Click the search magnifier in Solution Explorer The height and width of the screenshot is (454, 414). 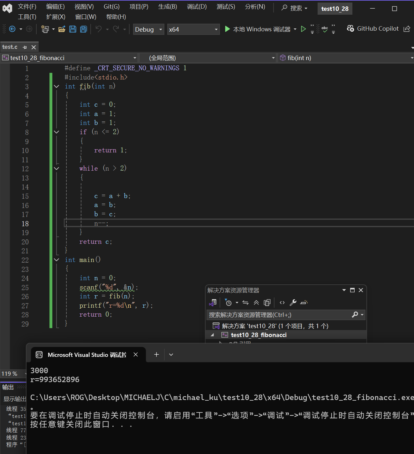[x=355, y=315]
